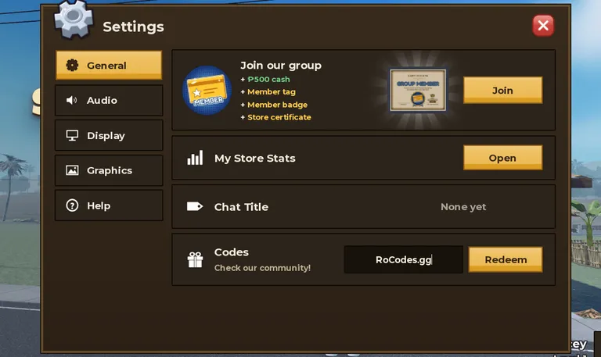Click the 'P500 cash' reward text

pos(268,79)
